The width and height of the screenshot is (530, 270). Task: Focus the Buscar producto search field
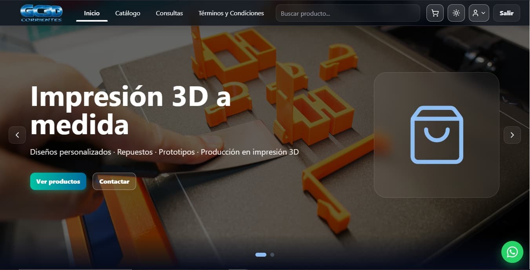pos(348,13)
